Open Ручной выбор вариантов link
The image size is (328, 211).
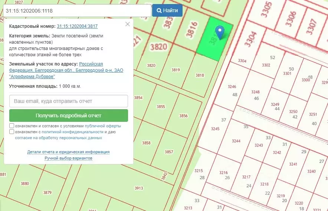68,158
